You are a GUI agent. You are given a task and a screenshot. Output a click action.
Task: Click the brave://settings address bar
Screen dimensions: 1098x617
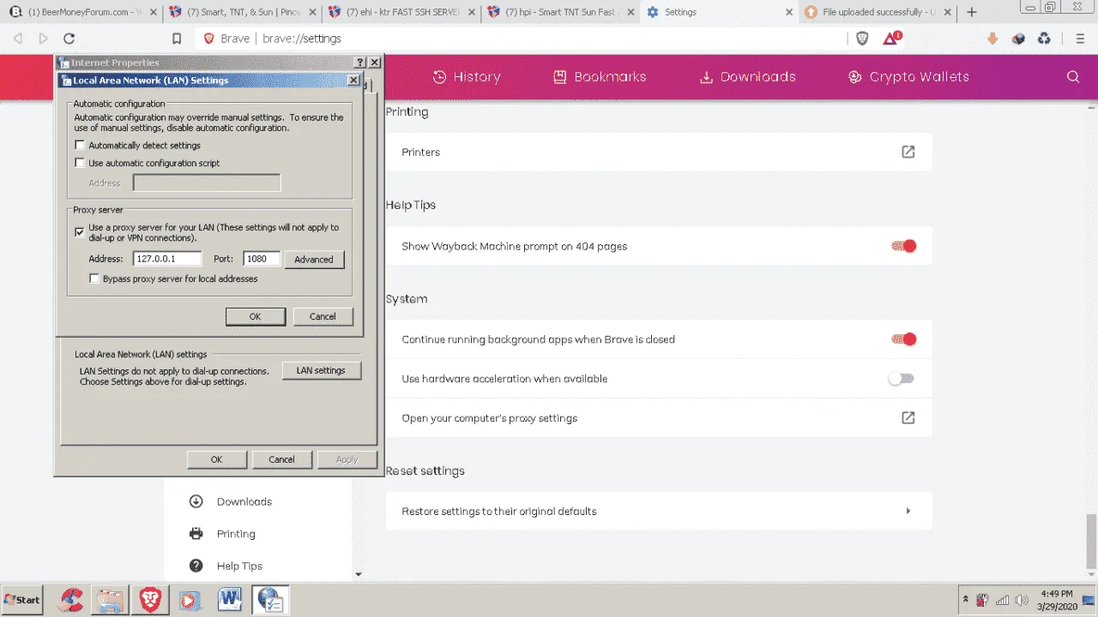click(x=522, y=39)
